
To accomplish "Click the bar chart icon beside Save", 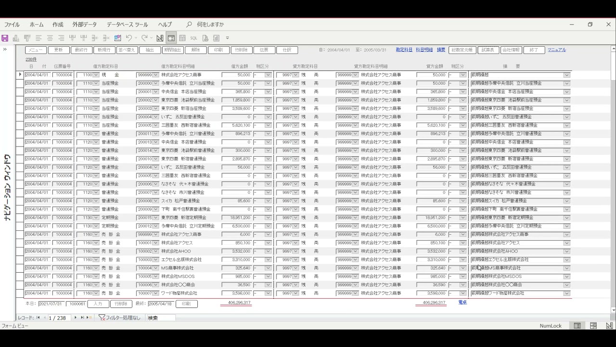I will (x=16, y=38).
